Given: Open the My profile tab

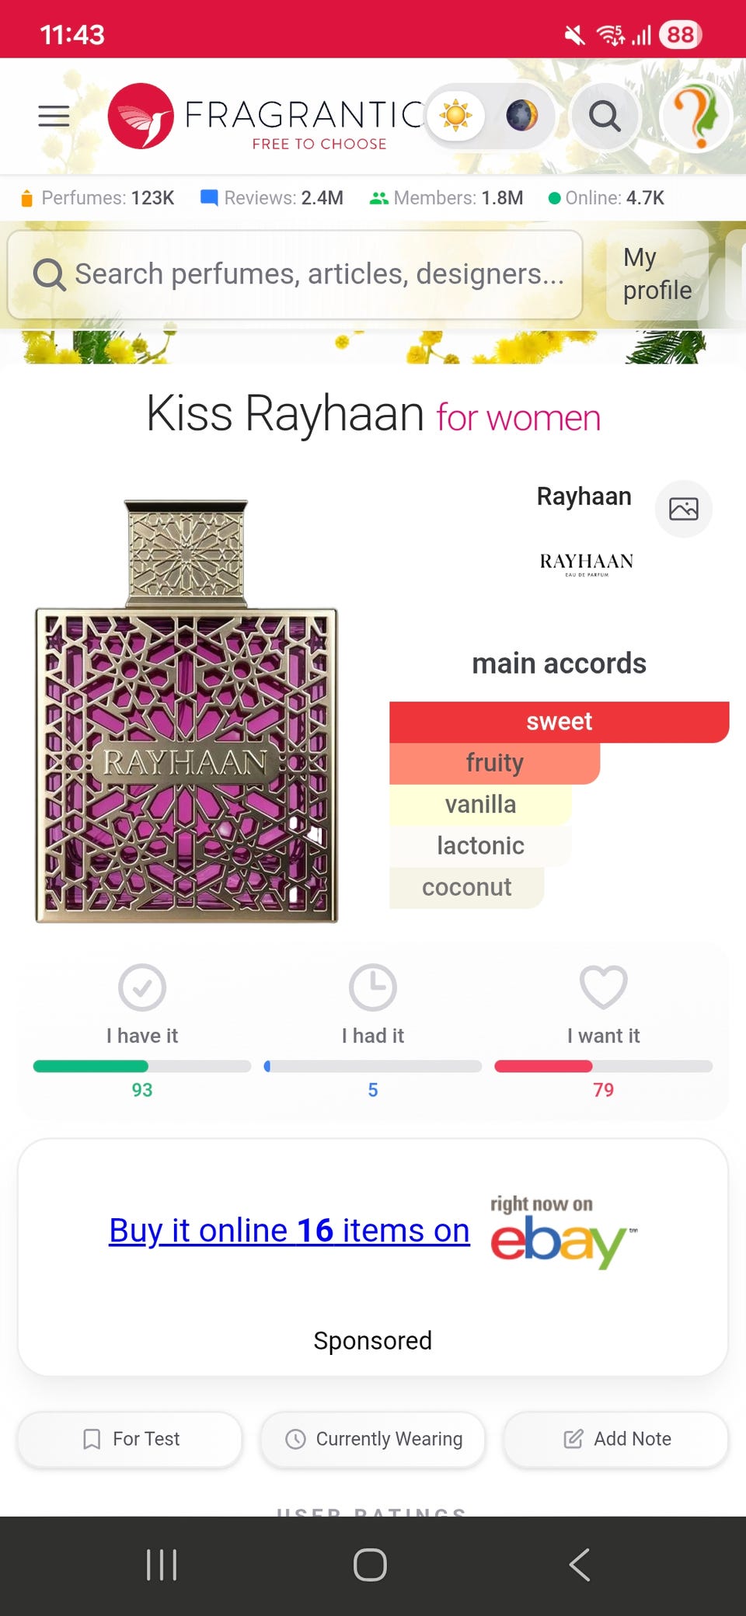Looking at the screenshot, I should [x=657, y=273].
